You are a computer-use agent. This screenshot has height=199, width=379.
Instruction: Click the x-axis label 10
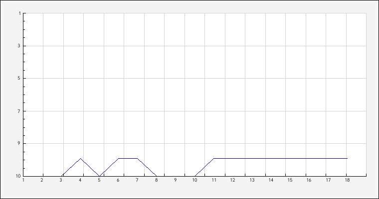[x=194, y=180]
